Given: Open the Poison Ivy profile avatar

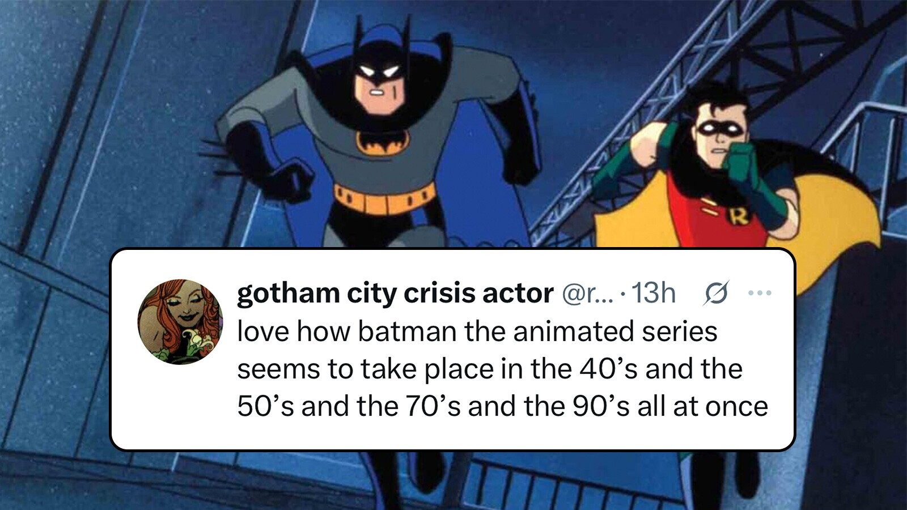Looking at the screenshot, I should [180, 321].
